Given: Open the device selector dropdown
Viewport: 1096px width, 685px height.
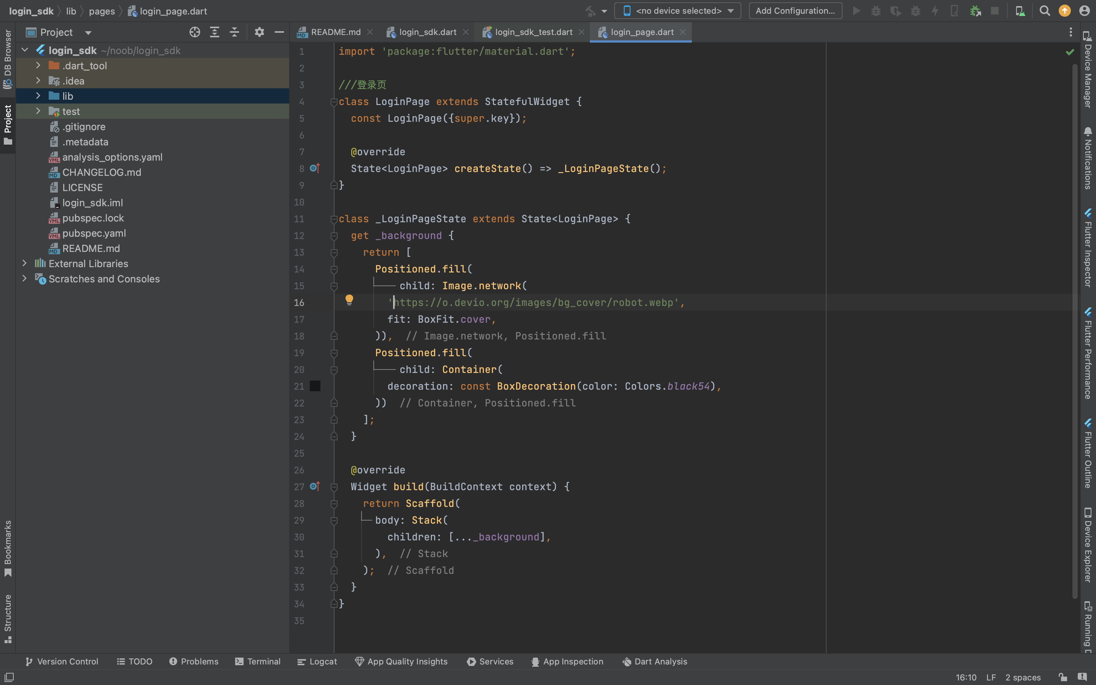Looking at the screenshot, I should pyautogui.click(x=677, y=11).
